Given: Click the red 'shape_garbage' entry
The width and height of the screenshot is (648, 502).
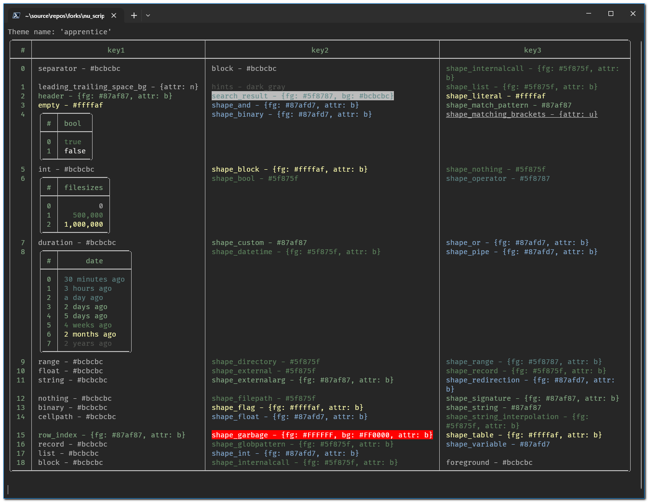Looking at the screenshot, I should pyautogui.click(x=322, y=435).
